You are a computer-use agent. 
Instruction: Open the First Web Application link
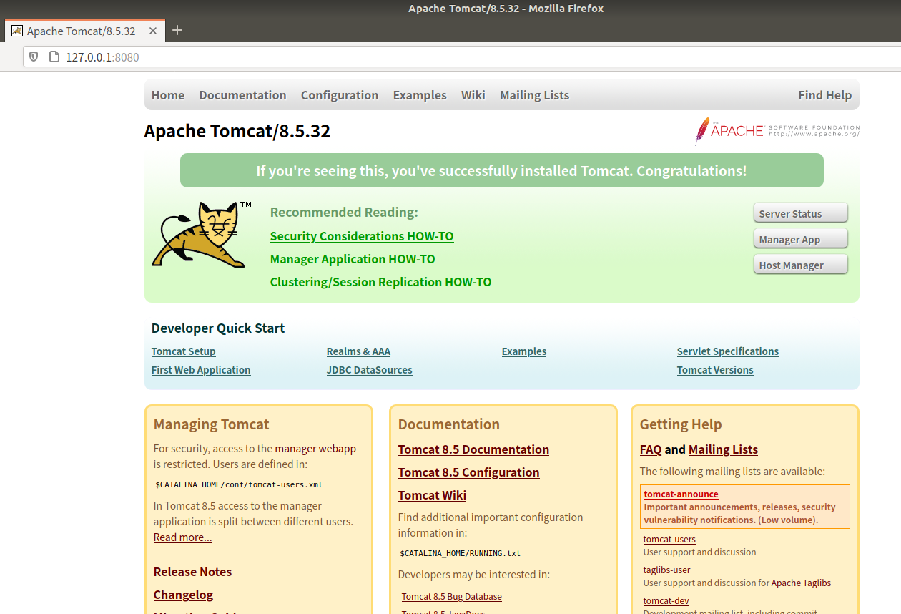tap(201, 370)
